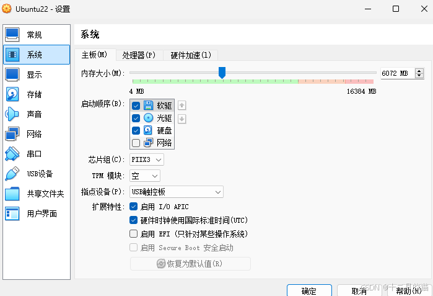Click the hard disk icon in boot order

pos(148,130)
